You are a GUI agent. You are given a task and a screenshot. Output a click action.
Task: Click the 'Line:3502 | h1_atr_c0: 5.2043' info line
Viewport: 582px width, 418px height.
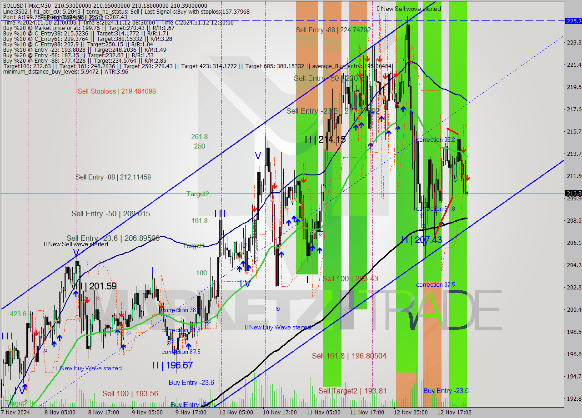[x=126, y=11]
